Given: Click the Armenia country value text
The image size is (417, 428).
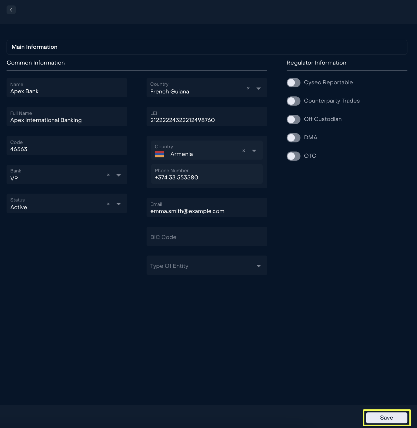Looking at the screenshot, I should point(182,154).
